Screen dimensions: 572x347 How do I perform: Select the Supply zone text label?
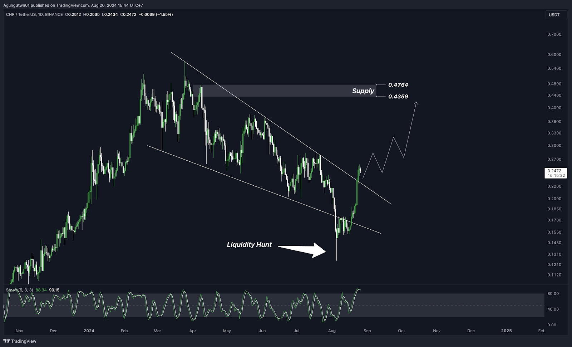click(x=363, y=91)
